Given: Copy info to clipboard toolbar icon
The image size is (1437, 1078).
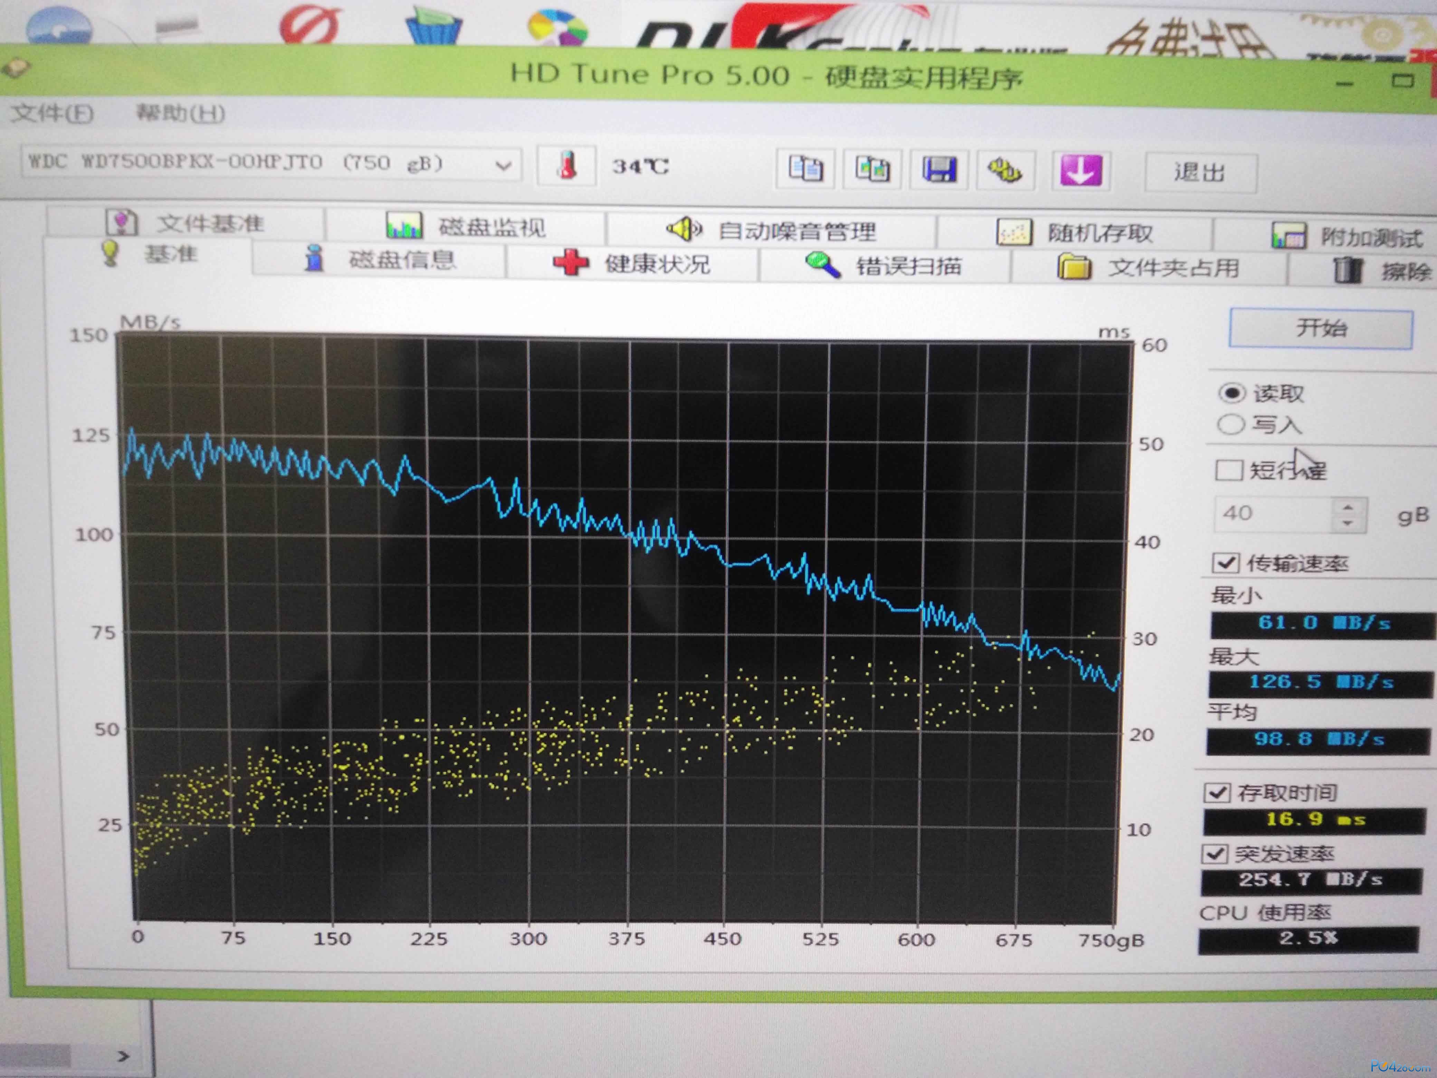Looking at the screenshot, I should (x=806, y=169).
